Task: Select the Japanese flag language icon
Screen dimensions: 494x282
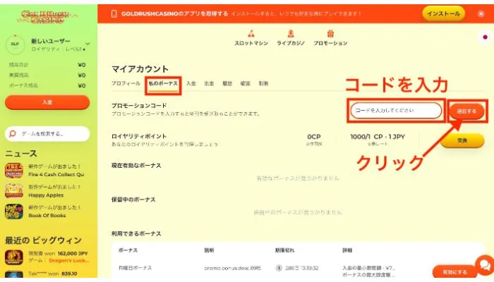Action: click(x=484, y=37)
